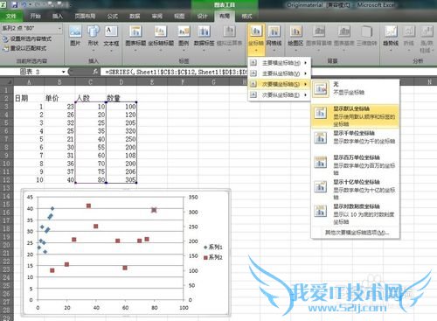Open the 文件 File tab
The height and width of the screenshot is (321, 437).
(11, 16)
